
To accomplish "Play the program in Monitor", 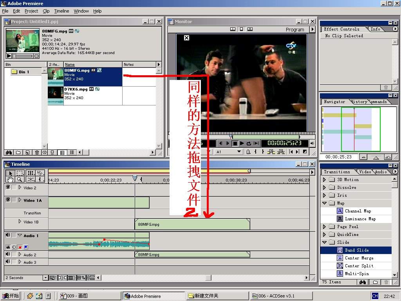I will click(242, 143).
